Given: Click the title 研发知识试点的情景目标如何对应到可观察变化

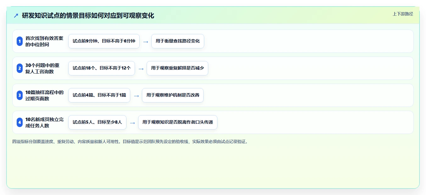Looking at the screenshot, I should click(x=88, y=15).
